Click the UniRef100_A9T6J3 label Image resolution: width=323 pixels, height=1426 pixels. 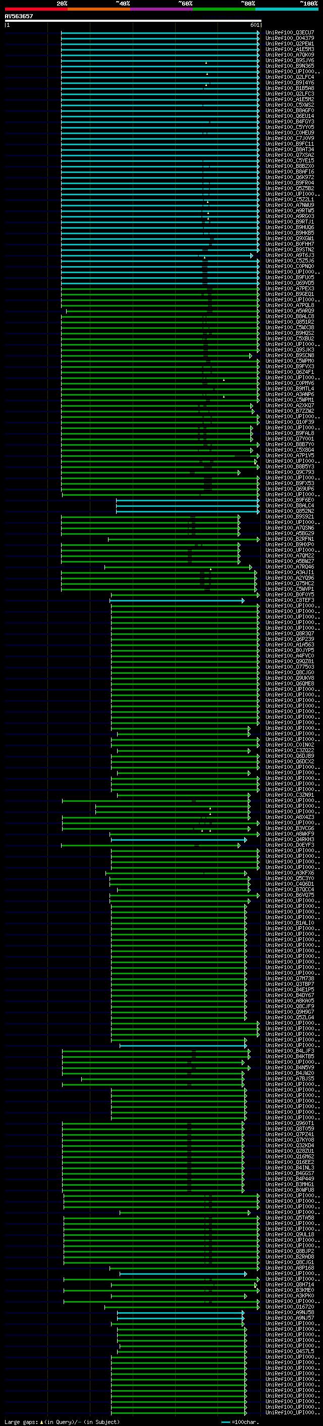click(289, 255)
